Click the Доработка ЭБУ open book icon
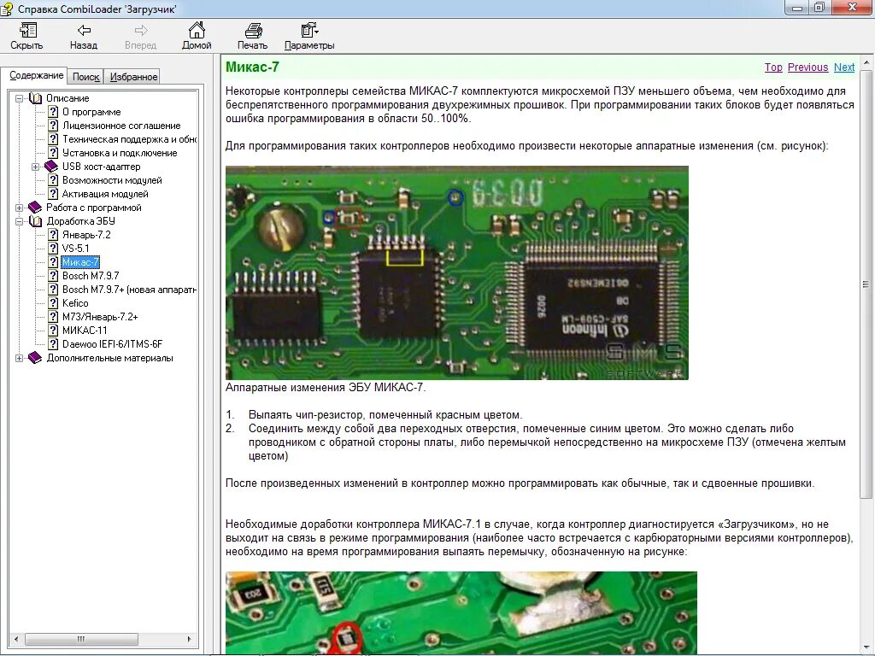 pyautogui.click(x=35, y=221)
